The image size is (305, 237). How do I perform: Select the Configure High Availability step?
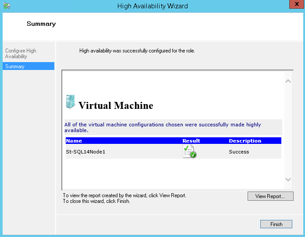[x=21, y=53]
